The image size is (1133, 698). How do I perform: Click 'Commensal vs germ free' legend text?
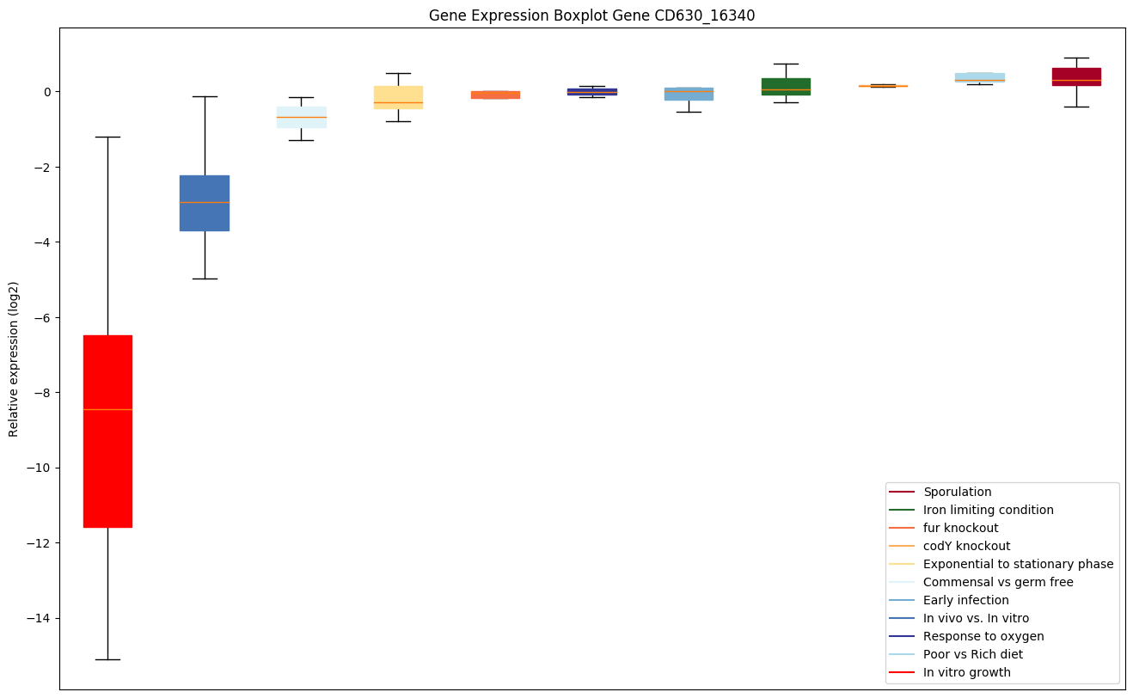[x=998, y=582]
